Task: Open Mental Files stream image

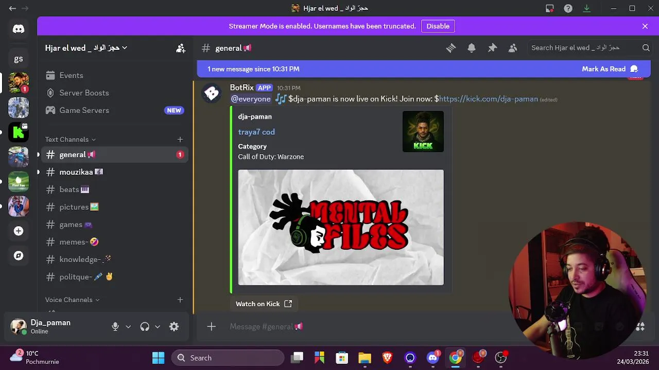Action: 341,227
